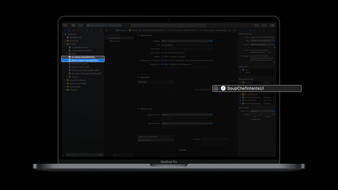Toggle the inspectors panel button in the toolbar

point(272,25)
